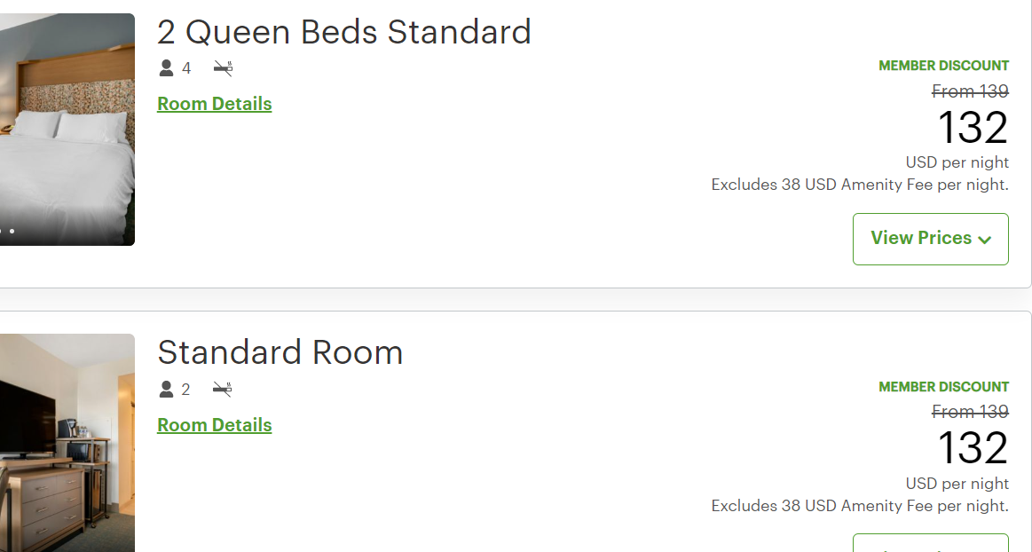Screen dimensions: 1032x552
Task: Click the person silhouette next to Standard Room occupancy
Action: point(165,389)
